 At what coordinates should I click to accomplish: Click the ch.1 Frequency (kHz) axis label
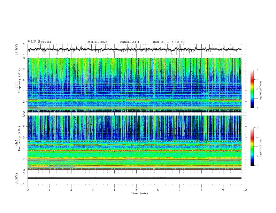pos(18,81)
